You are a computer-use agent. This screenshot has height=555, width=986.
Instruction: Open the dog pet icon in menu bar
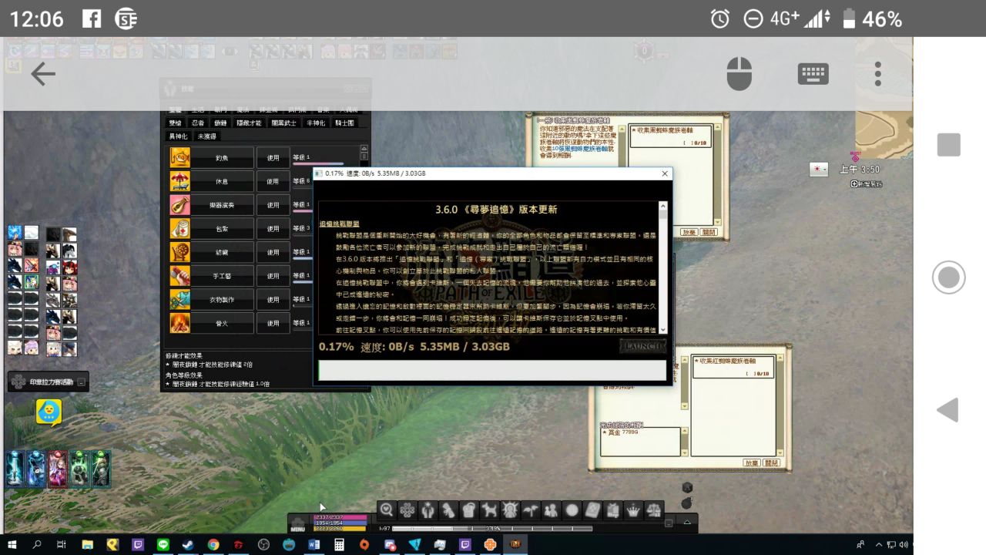(x=489, y=510)
